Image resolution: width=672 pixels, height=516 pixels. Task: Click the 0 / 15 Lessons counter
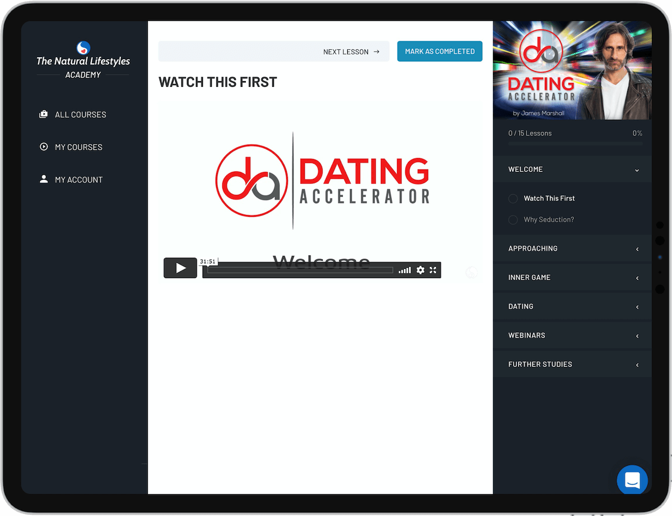(x=530, y=133)
